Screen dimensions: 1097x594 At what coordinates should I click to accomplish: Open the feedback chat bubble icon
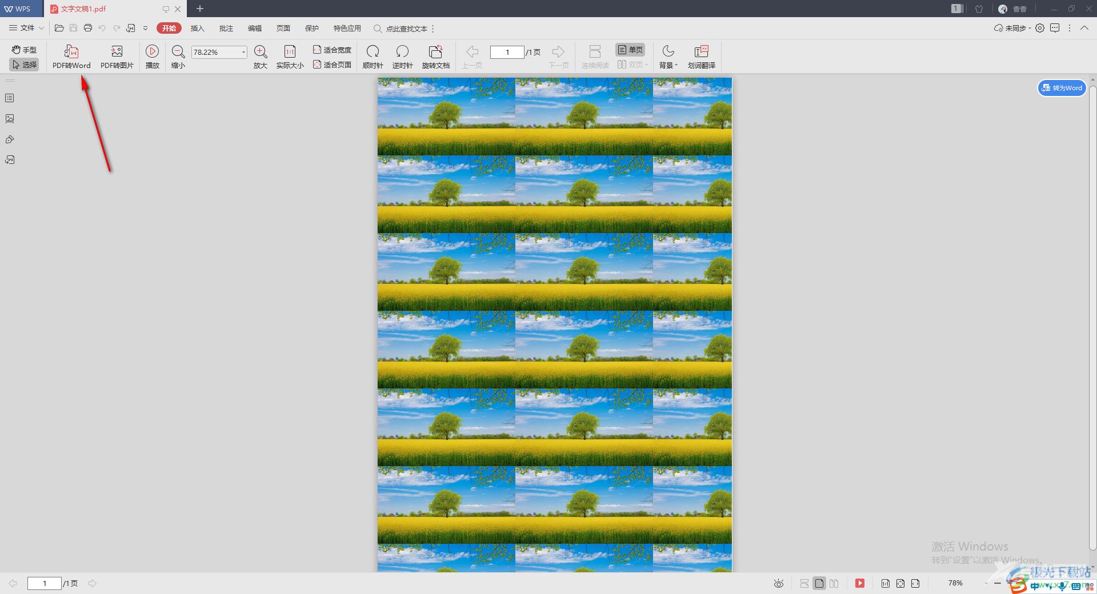[x=1055, y=28]
